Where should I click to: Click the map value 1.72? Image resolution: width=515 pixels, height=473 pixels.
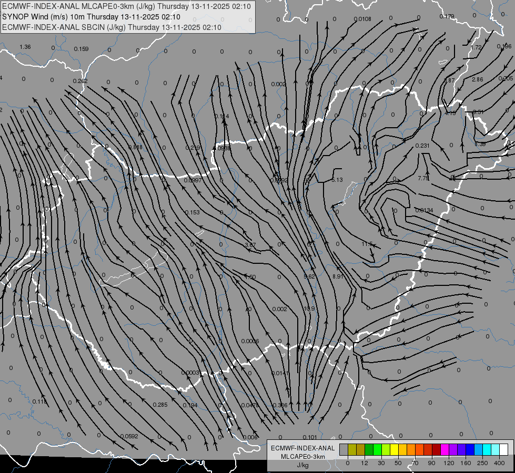[x=476, y=48]
